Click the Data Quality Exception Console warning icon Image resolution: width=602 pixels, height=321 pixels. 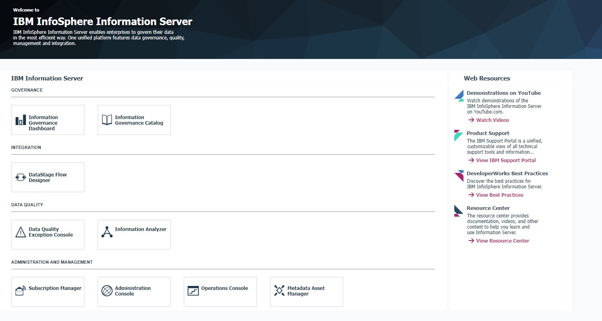pyautogui.click(x=21, y=232)
